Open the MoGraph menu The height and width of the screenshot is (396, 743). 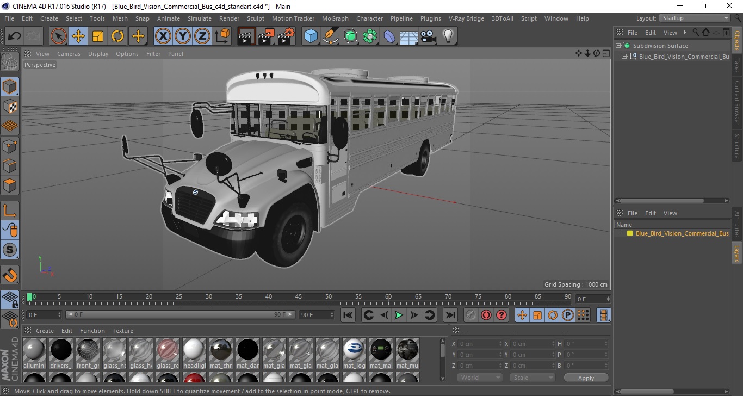pyautogui.click(x=335, y=18)
